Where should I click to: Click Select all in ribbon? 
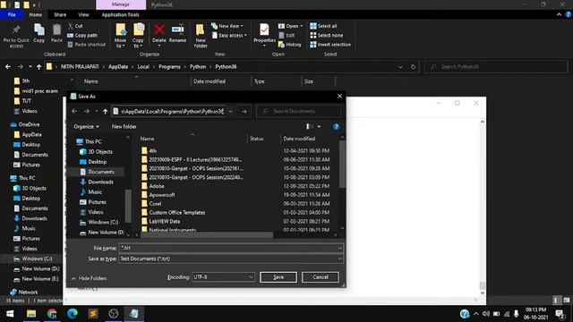[323, 26]
